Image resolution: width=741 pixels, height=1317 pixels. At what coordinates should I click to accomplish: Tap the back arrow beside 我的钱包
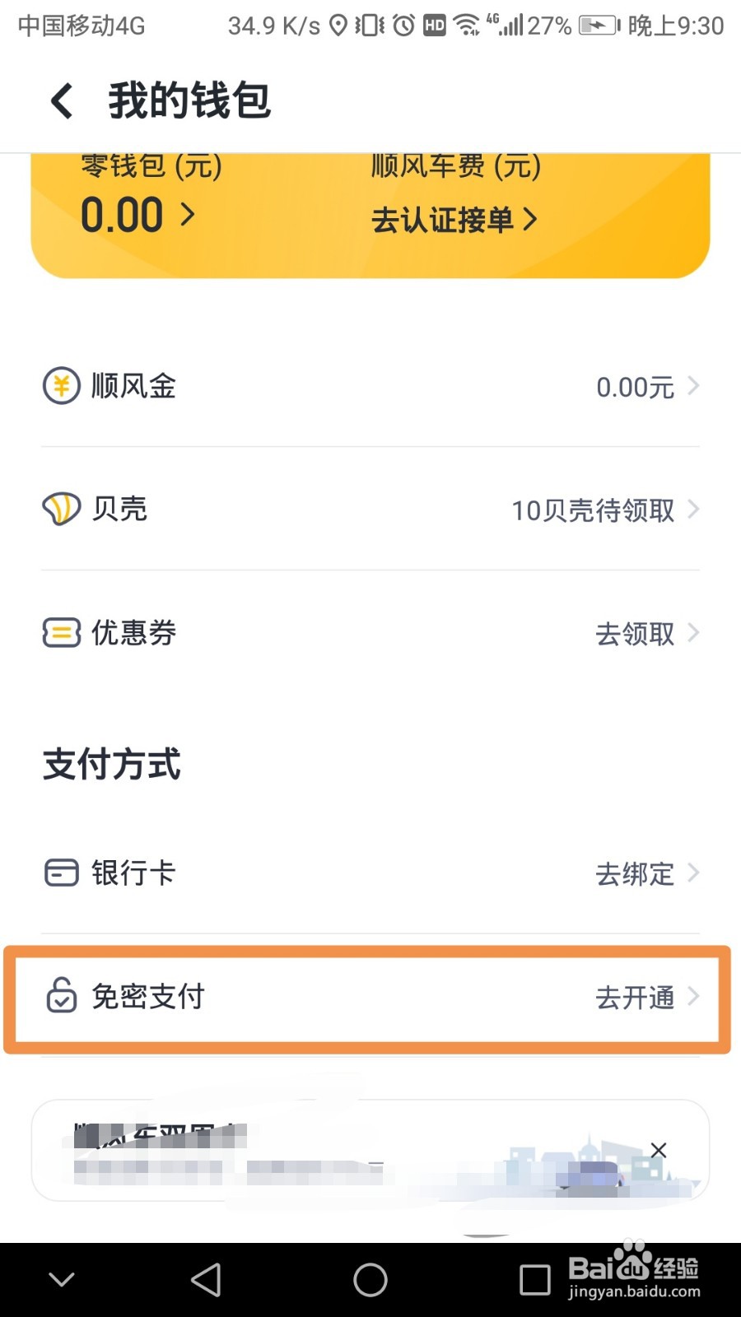(62, 101)
